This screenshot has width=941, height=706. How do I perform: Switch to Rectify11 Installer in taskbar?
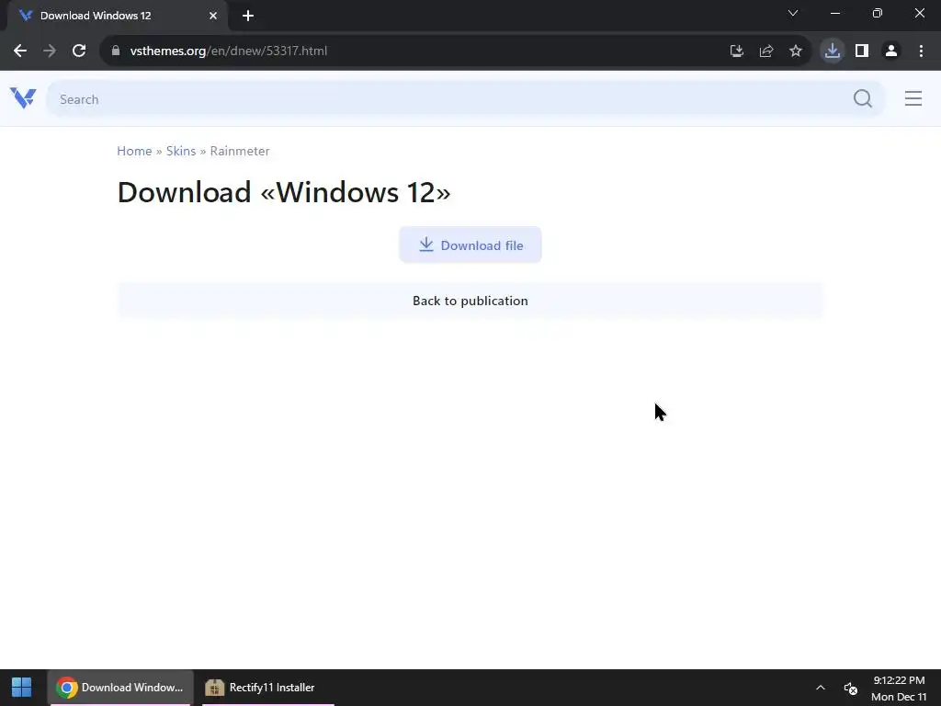pos(267,688)
